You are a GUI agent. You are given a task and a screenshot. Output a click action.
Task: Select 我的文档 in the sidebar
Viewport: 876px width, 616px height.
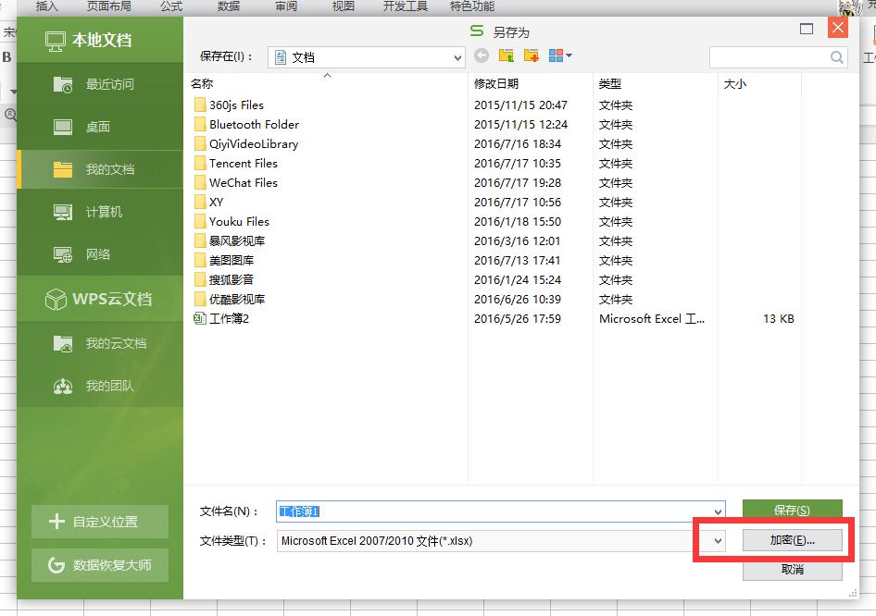click(100, 169)
